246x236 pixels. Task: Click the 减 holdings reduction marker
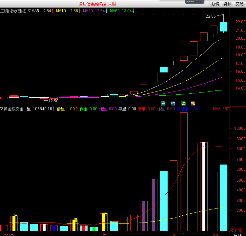coord(183,104)
